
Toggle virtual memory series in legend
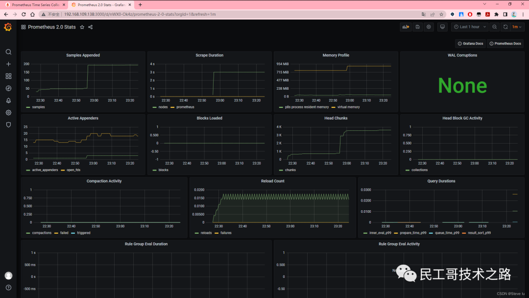pyautogui.click(x=348, y=107)
